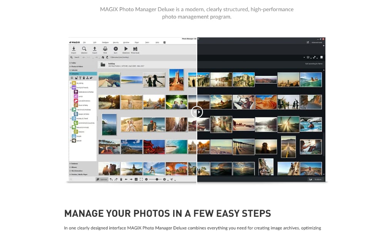Select the Music & Party category

click(81, 105)
